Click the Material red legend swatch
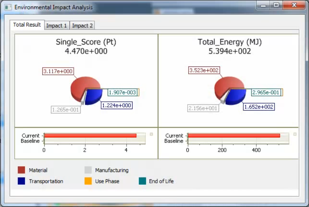309x207 pixels. [x=22, y=170]
